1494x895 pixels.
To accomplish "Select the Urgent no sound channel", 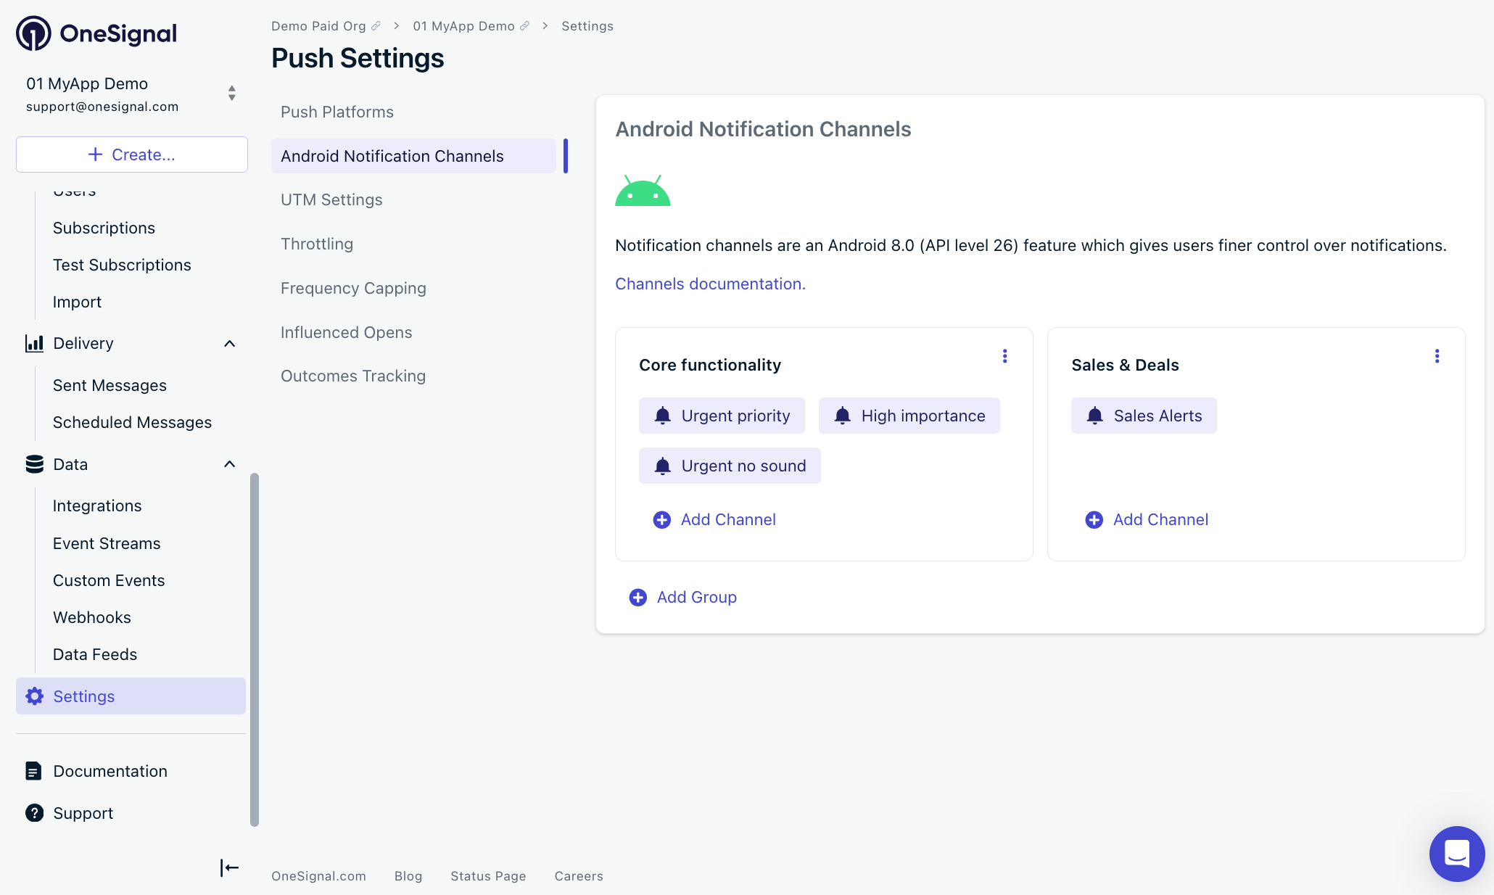I will [x=729, y=466].
